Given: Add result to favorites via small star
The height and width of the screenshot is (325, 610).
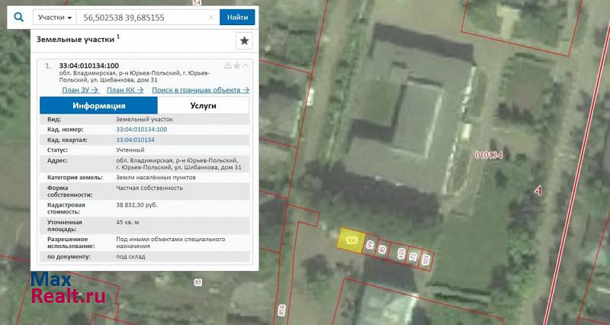Looking at the screenshot, I should (x=236, y=66).
